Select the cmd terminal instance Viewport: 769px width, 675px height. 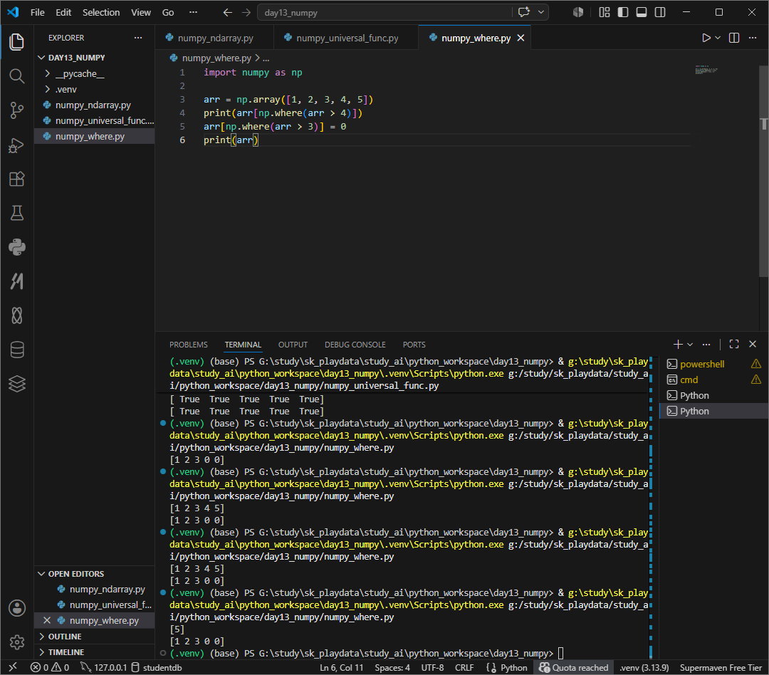[x=714, y=380]
